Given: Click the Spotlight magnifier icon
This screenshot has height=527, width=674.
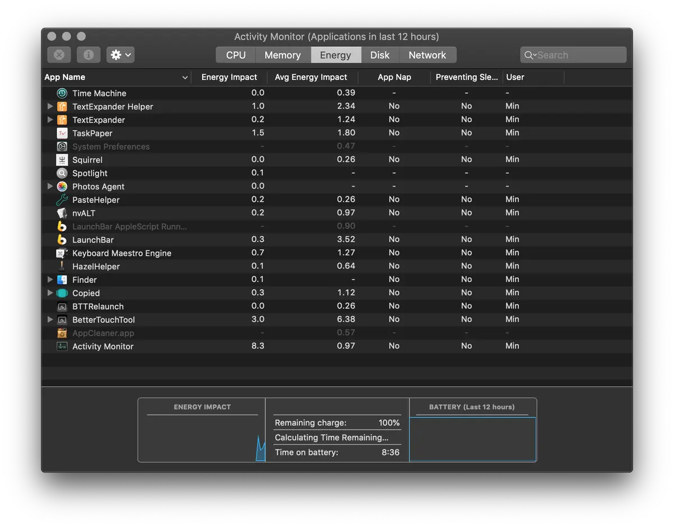Looking at the screenshot, I should point(62,173).
